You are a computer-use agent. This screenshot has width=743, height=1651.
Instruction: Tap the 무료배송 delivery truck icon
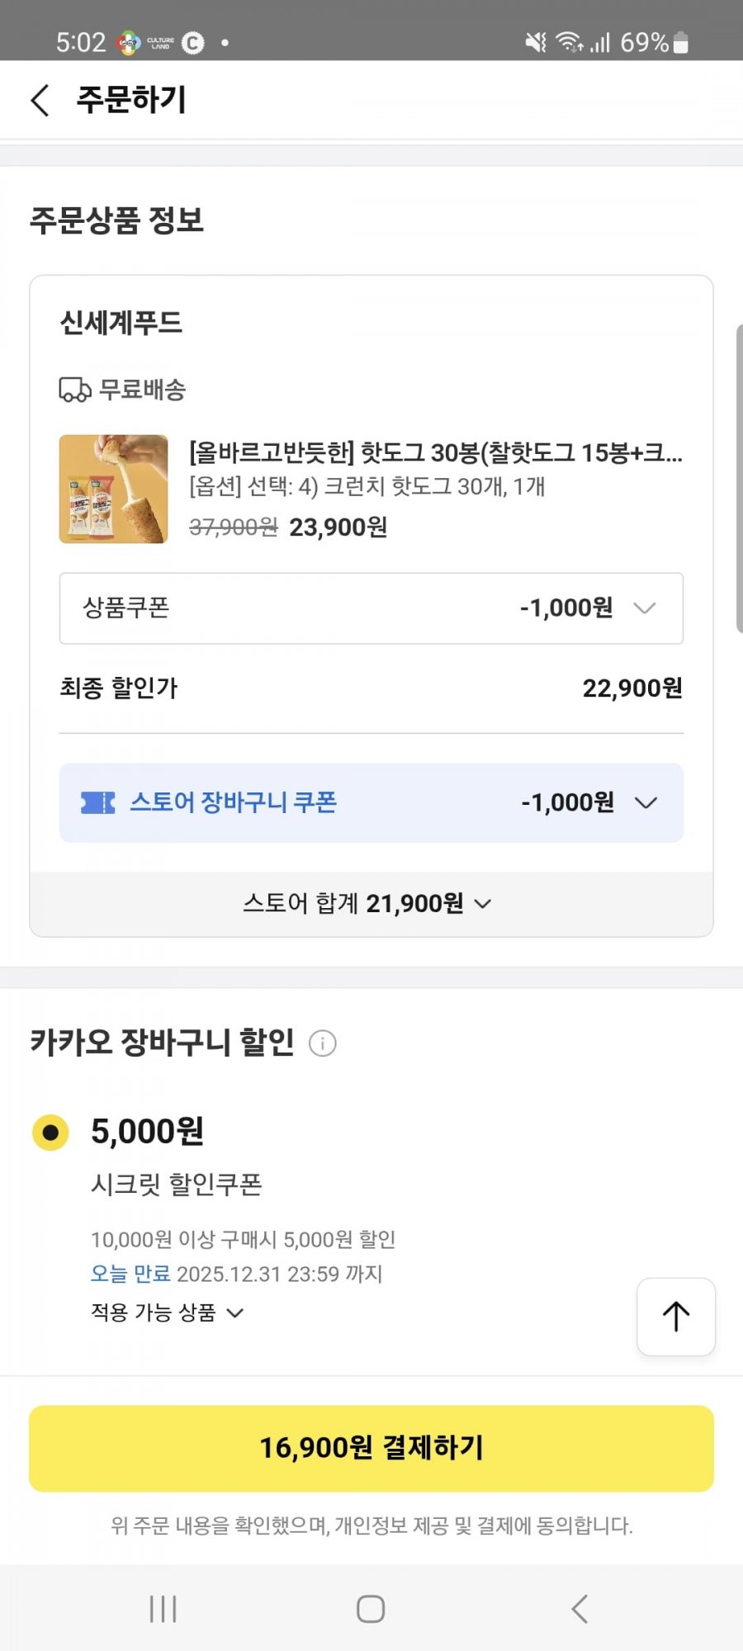tap(75, 390)
